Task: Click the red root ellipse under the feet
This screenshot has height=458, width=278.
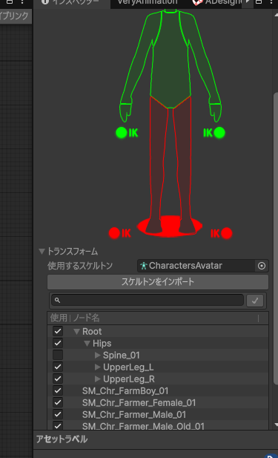Action: point(170,226)
